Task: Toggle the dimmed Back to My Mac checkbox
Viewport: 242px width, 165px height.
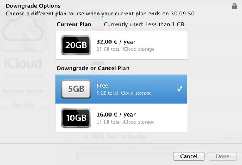Action: (x=85, y=136)
